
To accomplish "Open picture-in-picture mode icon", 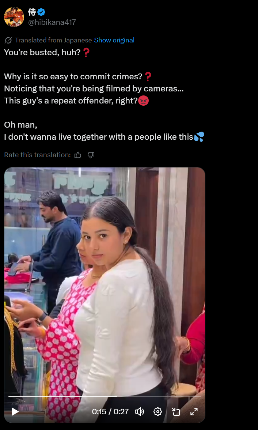I will [176, 412].
